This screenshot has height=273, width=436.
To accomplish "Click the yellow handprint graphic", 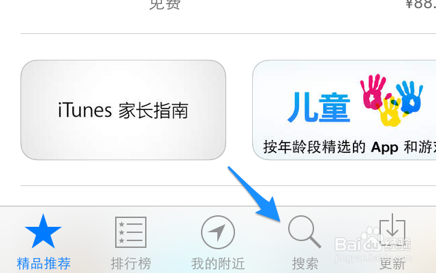I will [390, 111].
